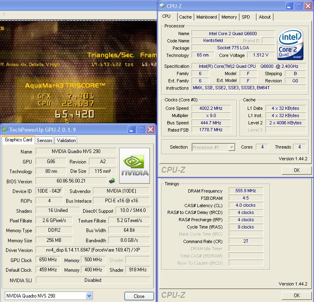Screen dimensions: 314x302
Task: Click the GPU name field NVIDIA Quadro NVS 290
Action: coord(76,151)
